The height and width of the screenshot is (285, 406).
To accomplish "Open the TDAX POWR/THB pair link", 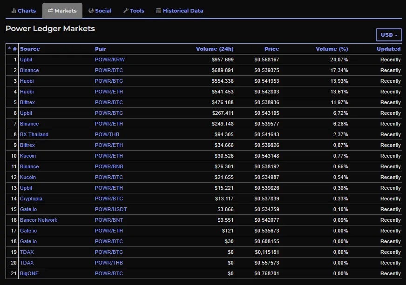I will (x=109, y=263).
